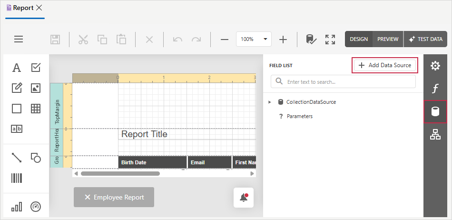Select the Line tool

pos(17,158)
